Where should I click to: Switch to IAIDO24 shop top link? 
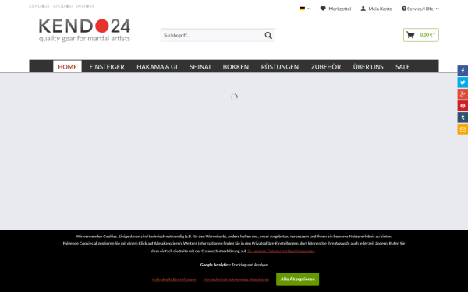[85, 6]
